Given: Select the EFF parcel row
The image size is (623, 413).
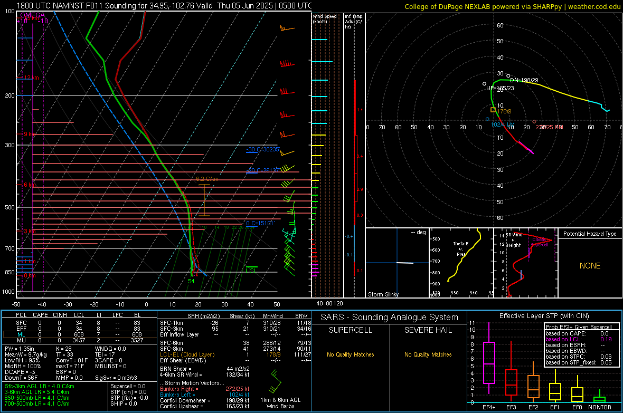Looking at the screenshot, I should pyautogui.click(x=79, y=329).
